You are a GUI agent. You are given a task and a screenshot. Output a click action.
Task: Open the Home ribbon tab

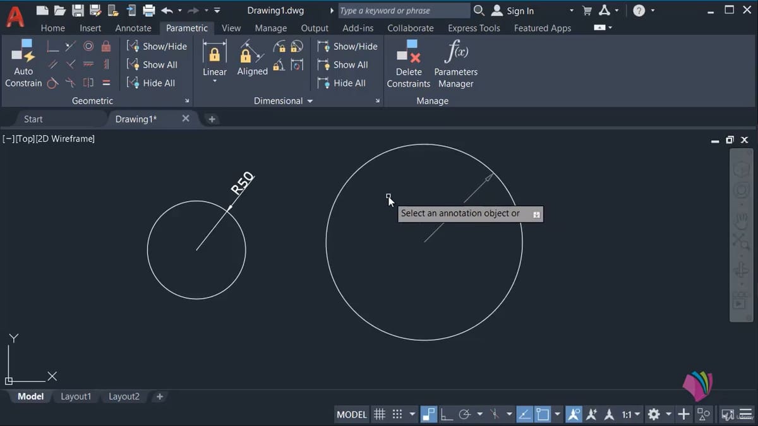tap(52, 28)
